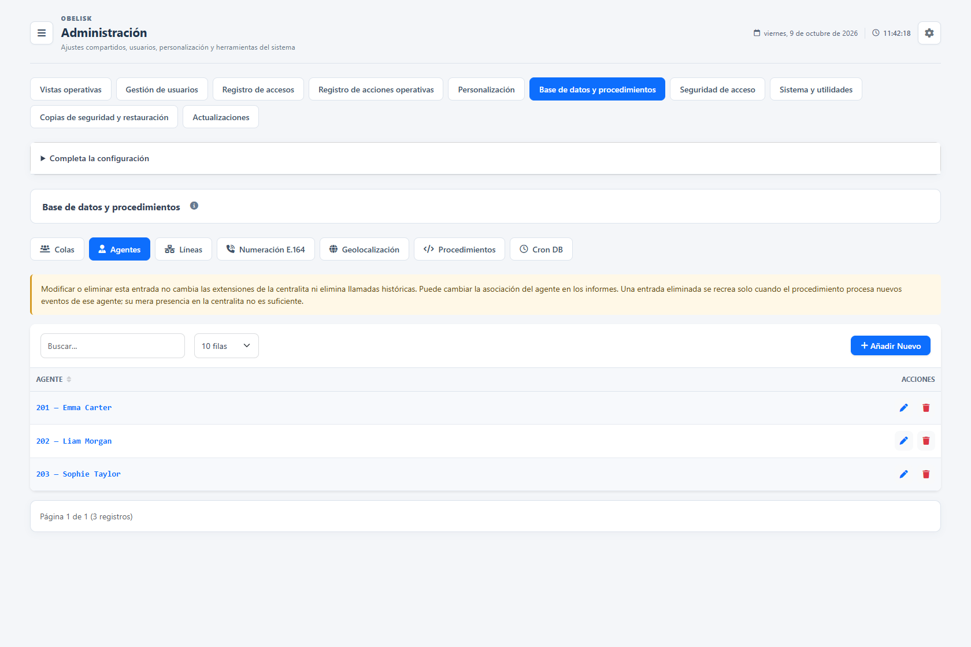Image resolution: width=971 pixels, height=647 pixels.
Task: Edit agent 201 Emma Carter
Action: pos(904,408)
